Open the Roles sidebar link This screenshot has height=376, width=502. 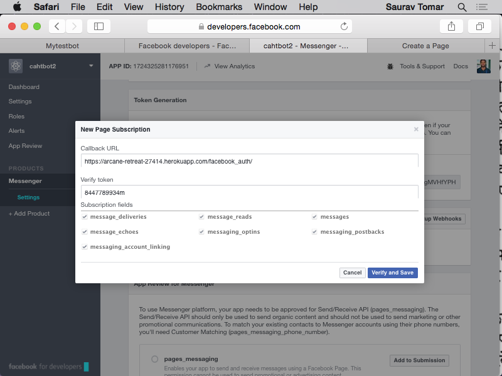tap(16, 117)
